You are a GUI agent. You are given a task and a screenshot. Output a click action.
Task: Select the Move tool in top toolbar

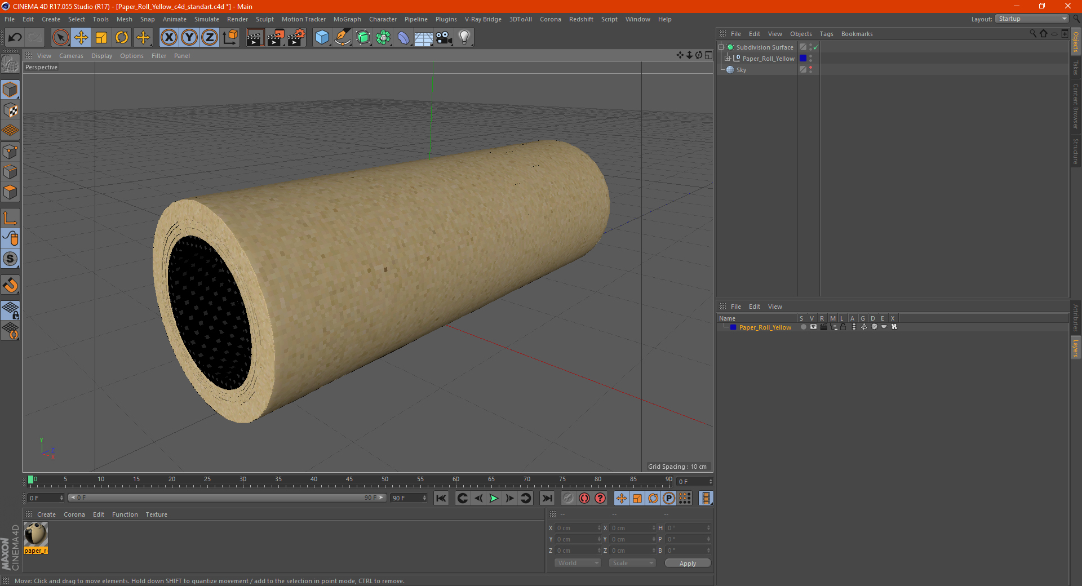coord(81,38)
